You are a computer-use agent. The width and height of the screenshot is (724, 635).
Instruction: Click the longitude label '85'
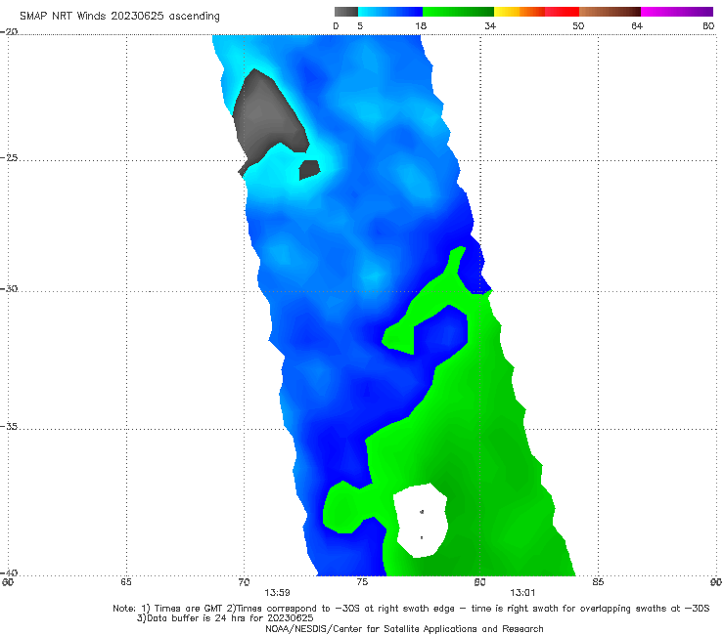coord(598,582)
